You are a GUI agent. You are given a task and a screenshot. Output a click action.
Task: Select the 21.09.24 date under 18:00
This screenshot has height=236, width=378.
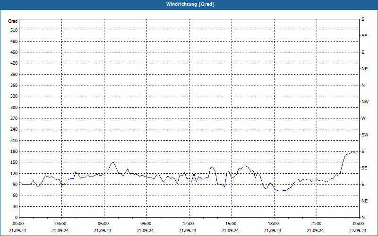(273, 231)
